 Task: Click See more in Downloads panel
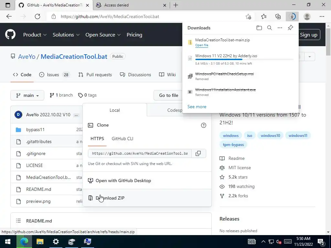click(x=197, y=107)
